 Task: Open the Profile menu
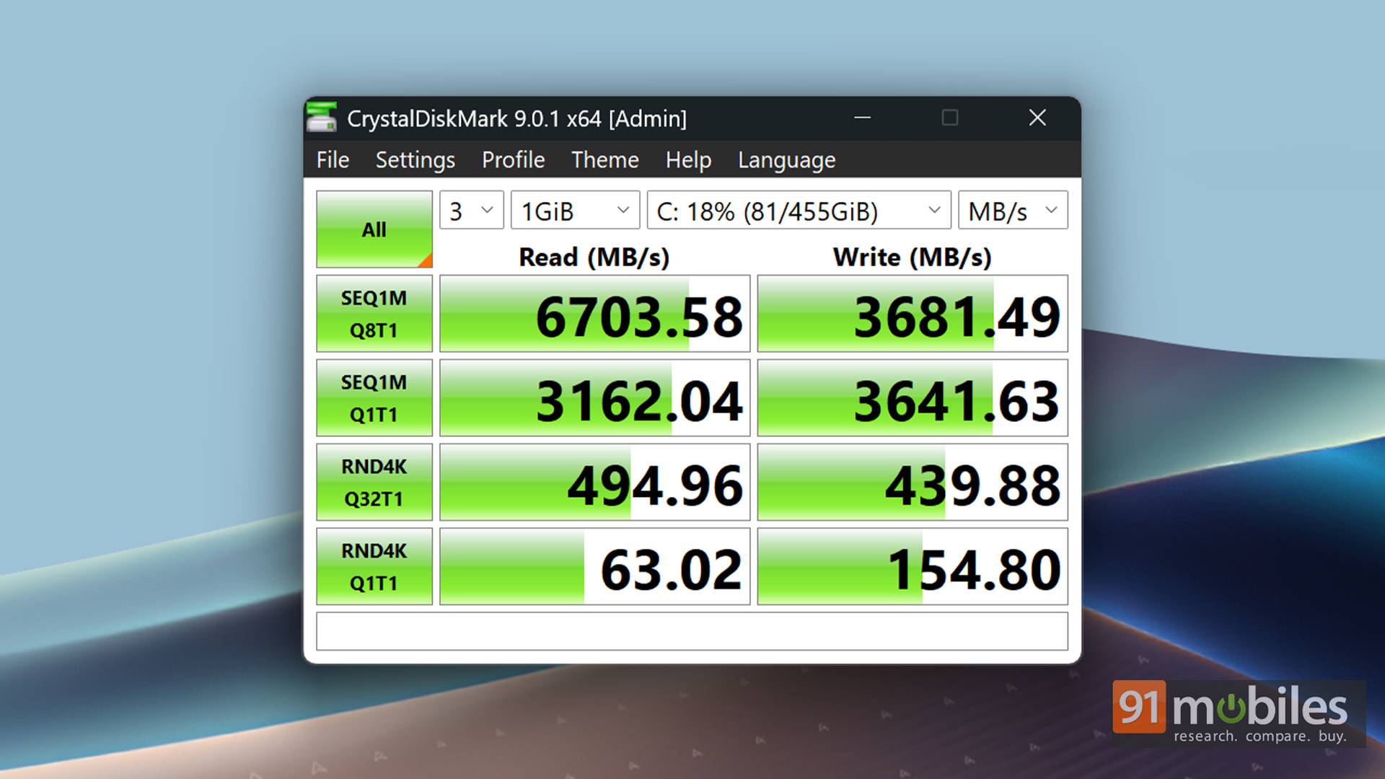[x=513, y=159]
